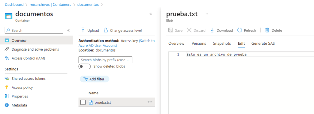
Task: Click the Delete button label
Action: (277, 30)
